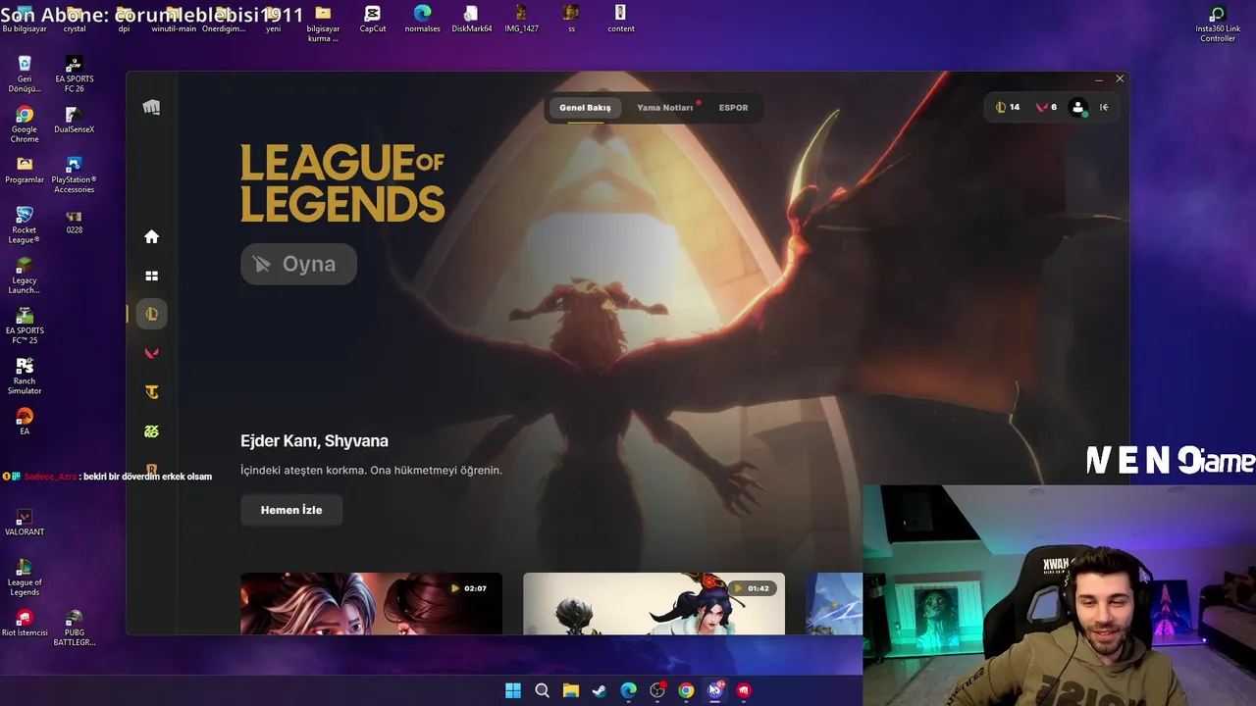Image resolution: width=1256 pixels, height=706 pixels.
Task: Click the League of Legends title logo
Action: pos(342,182)
